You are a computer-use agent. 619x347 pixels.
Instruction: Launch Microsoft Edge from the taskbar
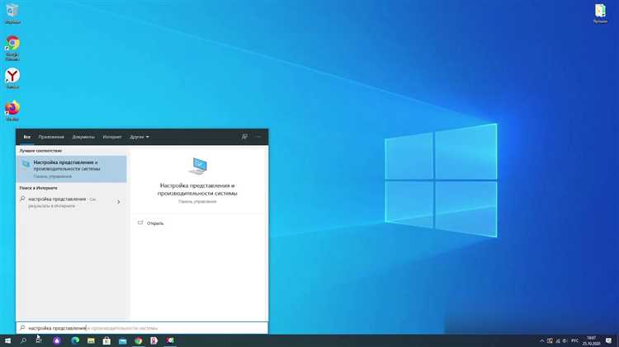click(x=73, y=340)
